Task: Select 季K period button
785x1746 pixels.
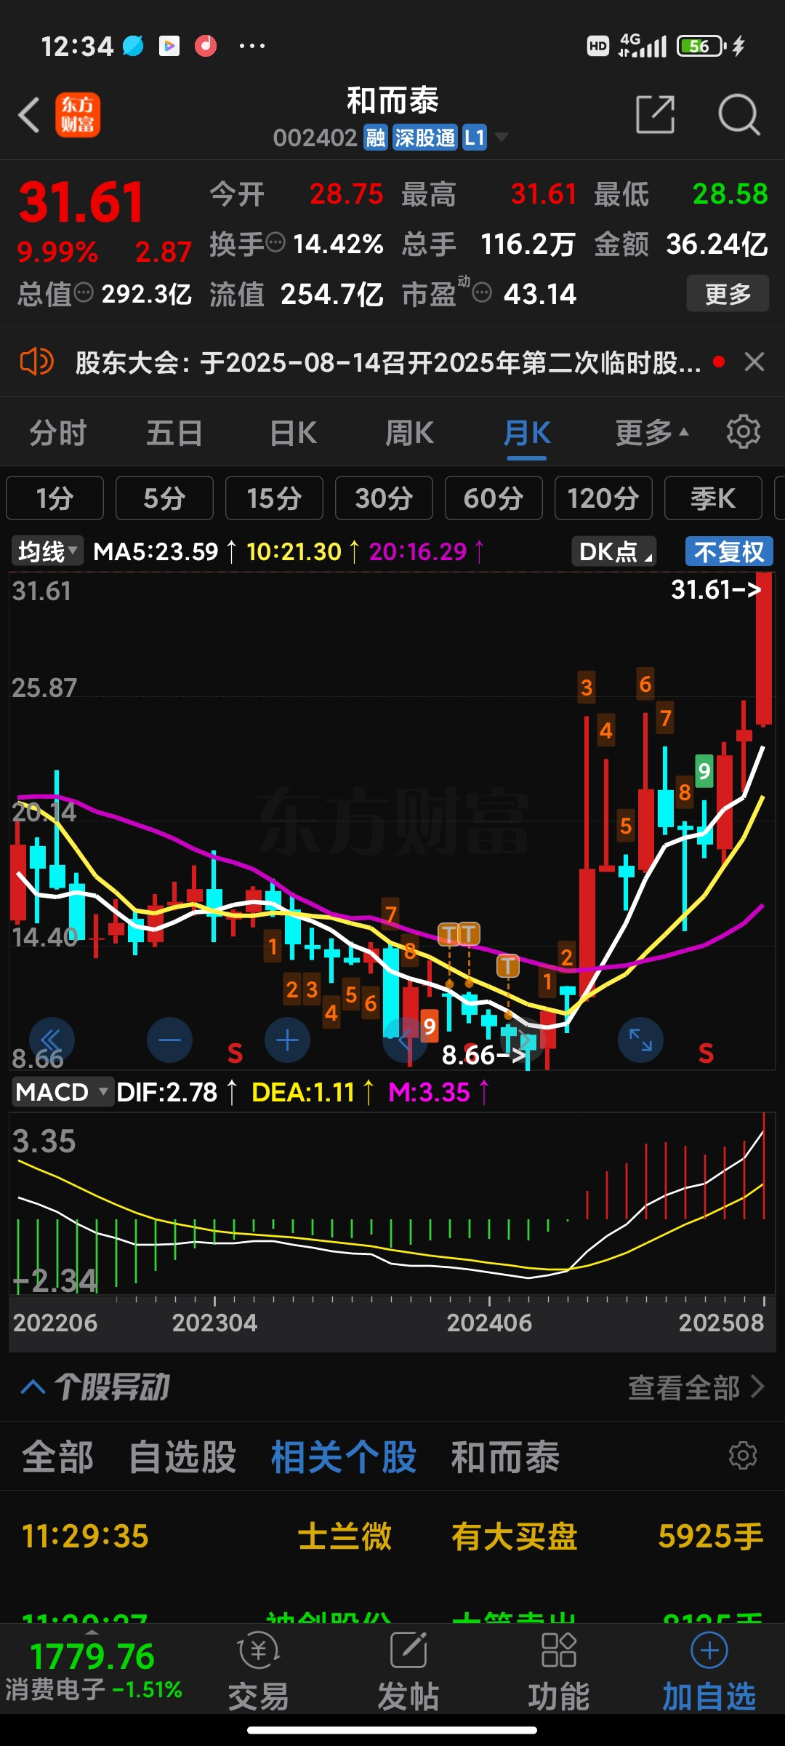Action: pos(713,498)
